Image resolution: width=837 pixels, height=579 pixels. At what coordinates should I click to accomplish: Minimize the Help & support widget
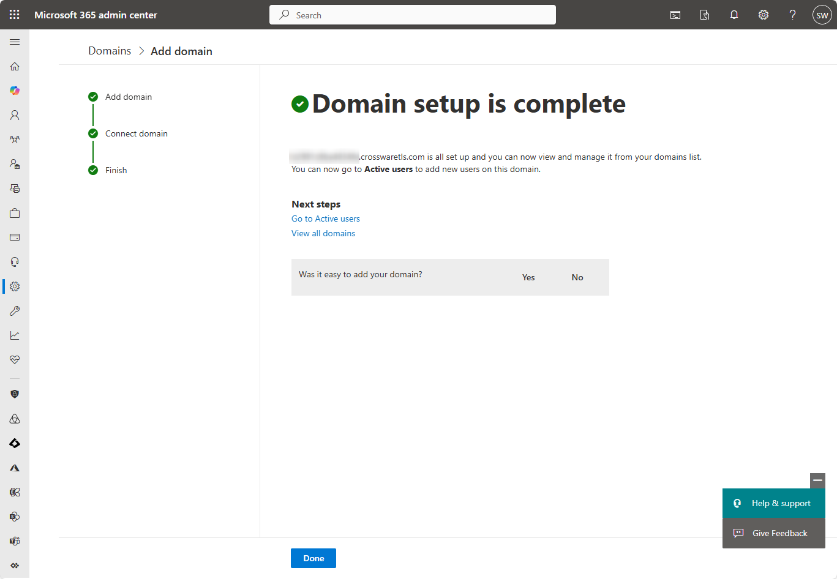(x=817, y=480)
